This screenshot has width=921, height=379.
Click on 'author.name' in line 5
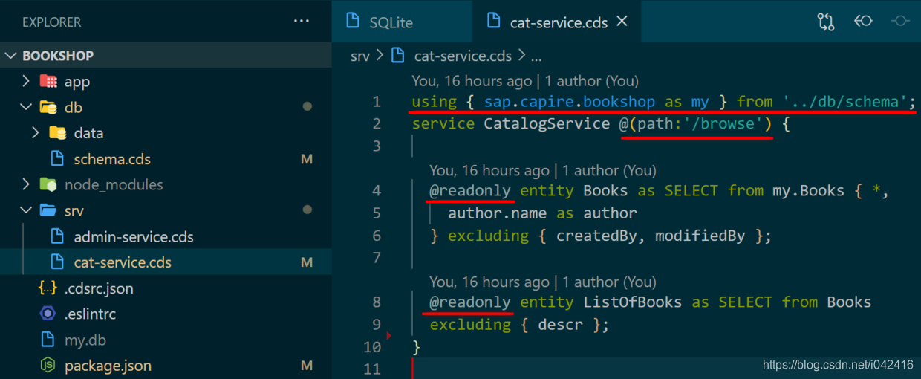point(497,213)
